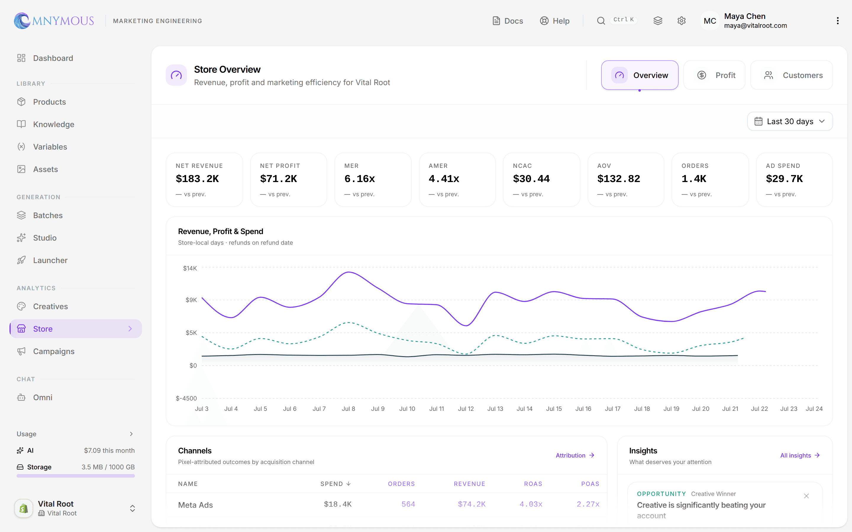Image resolution: width=852 pixels, height=532 pixels.
Task: Open the Vital Root workspace switcher
Action: coord(75,508)
